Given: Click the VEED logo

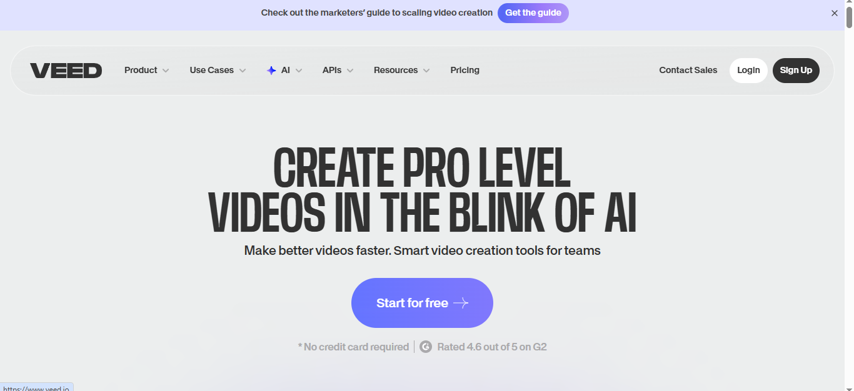Looking at the screenshot, I should [x=66, y=71].
